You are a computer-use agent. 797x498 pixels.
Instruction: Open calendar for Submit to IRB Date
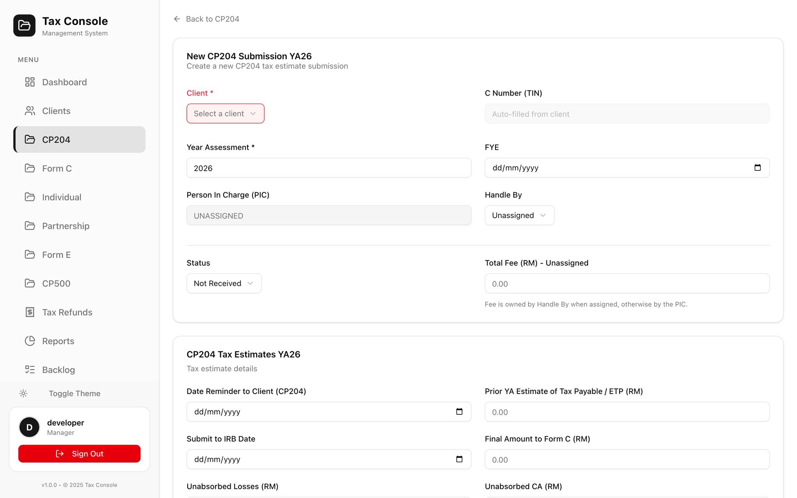click(459, 459)
